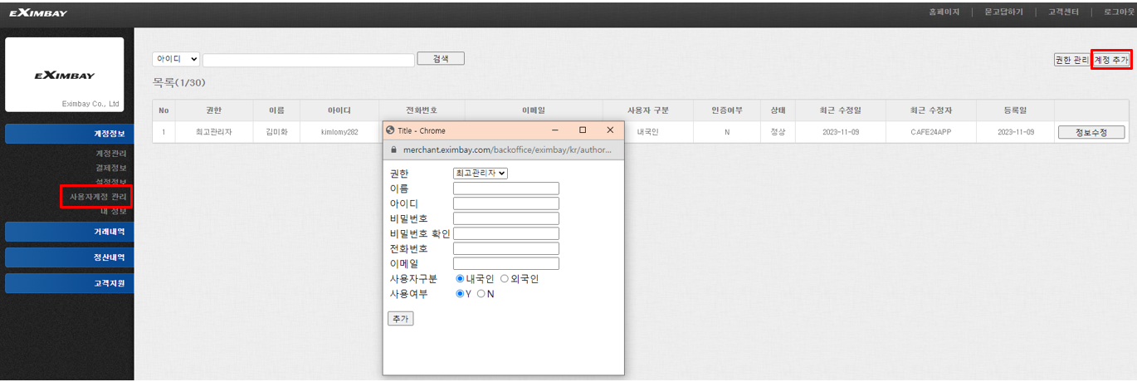Click the 검색 button
Image resolution: width=1137 pixels, height=382 pixels.
pos(441,59)
